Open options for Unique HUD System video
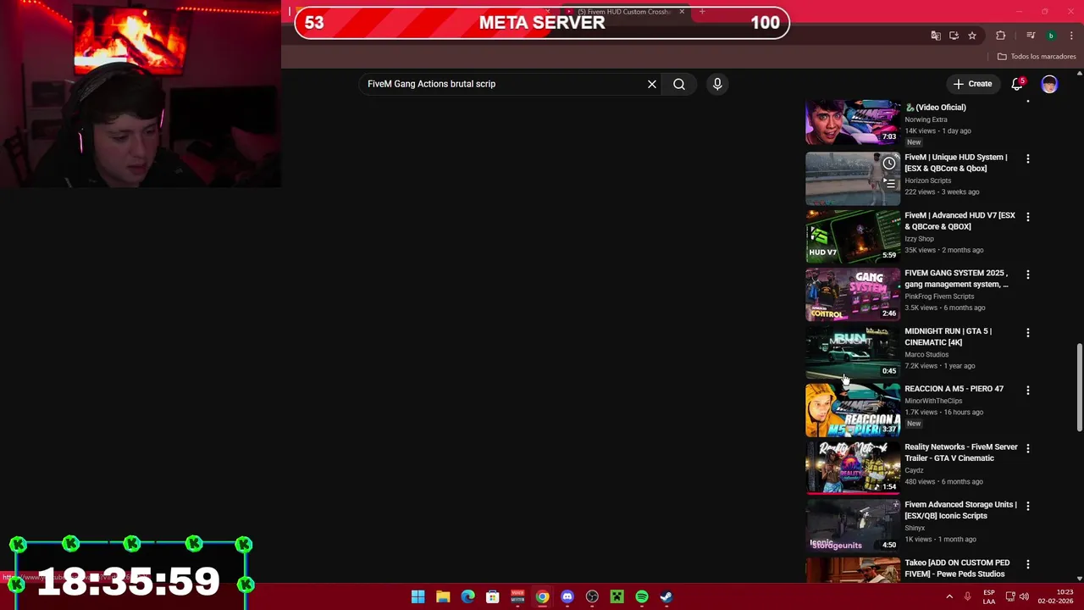 pyautogui.click(x=1028, y=159)
